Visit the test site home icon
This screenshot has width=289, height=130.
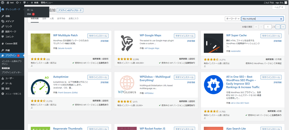pyautogui.click(x=8, y=3)
